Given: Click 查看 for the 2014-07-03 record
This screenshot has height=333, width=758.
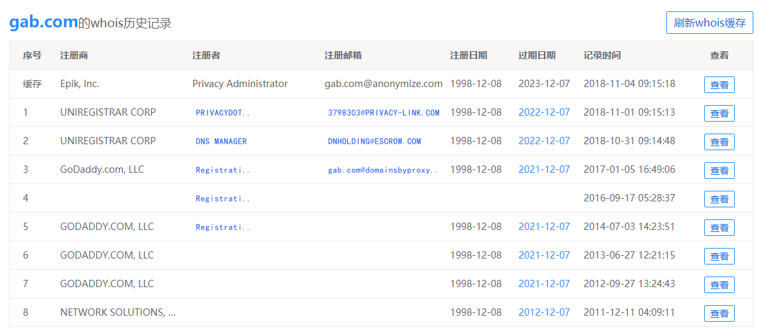Looking at the screenshot, I should pos(719,227).
